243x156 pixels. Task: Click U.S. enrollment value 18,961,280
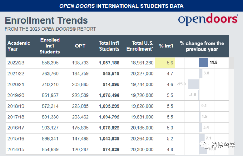click(x=142, y=63)
